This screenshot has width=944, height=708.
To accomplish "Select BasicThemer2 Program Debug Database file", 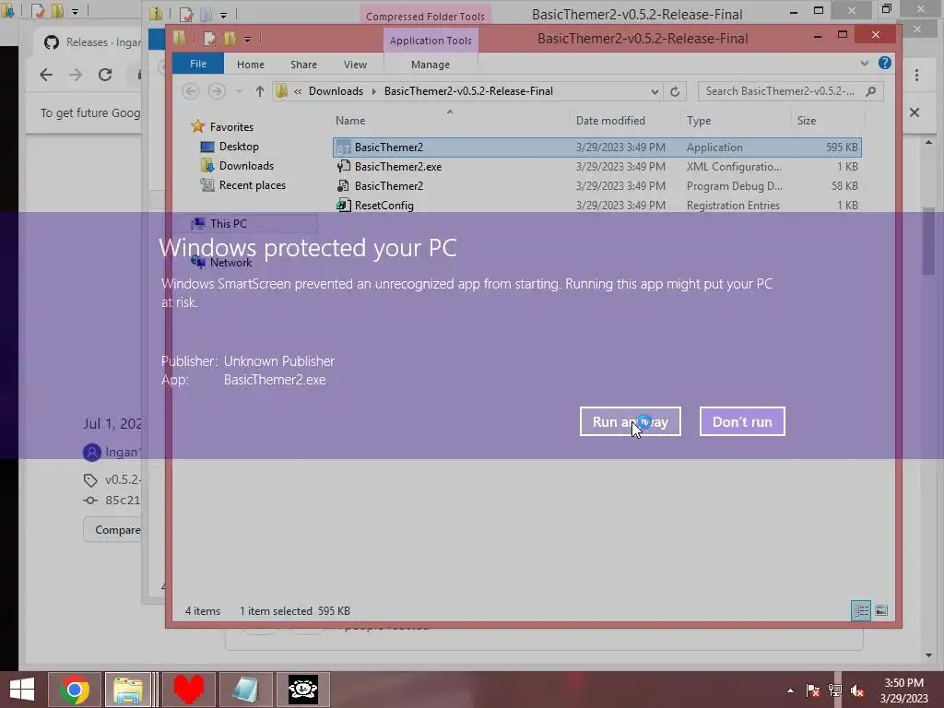I will point(597,186).
